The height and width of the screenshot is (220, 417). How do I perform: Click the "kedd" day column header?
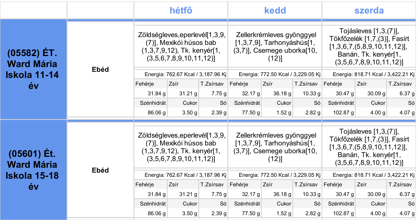pyautogui.click(x=275, y=11)
